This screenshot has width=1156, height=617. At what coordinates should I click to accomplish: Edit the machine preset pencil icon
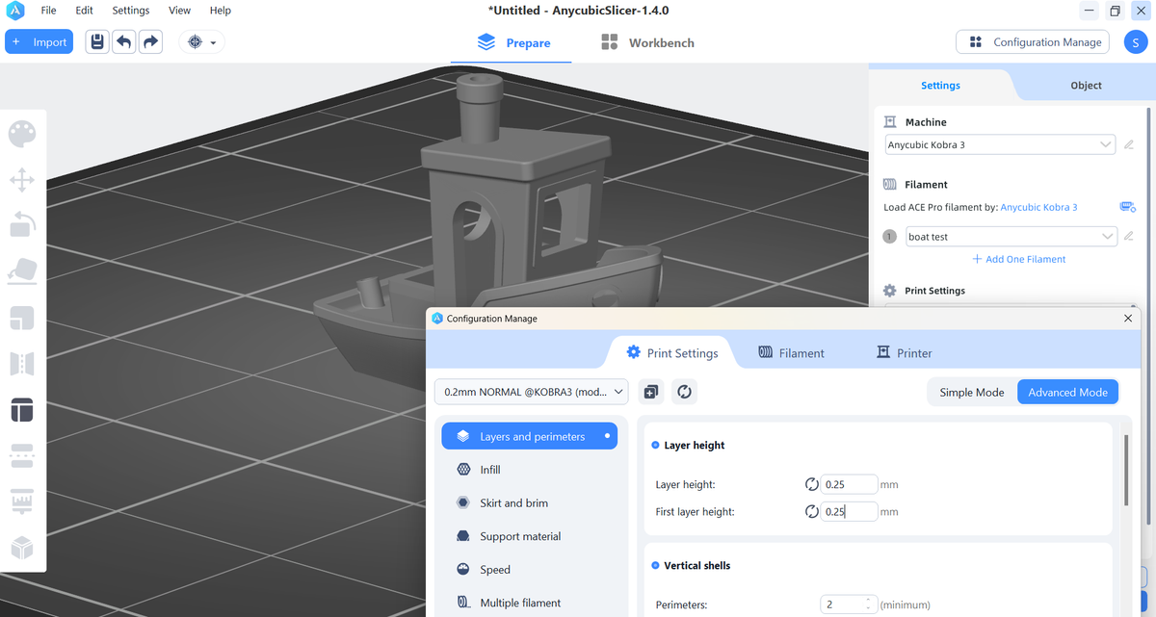point(1129,145)
